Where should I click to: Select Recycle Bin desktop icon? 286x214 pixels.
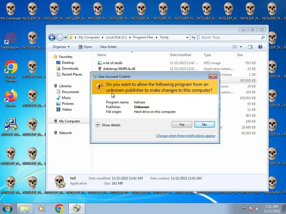272,185
